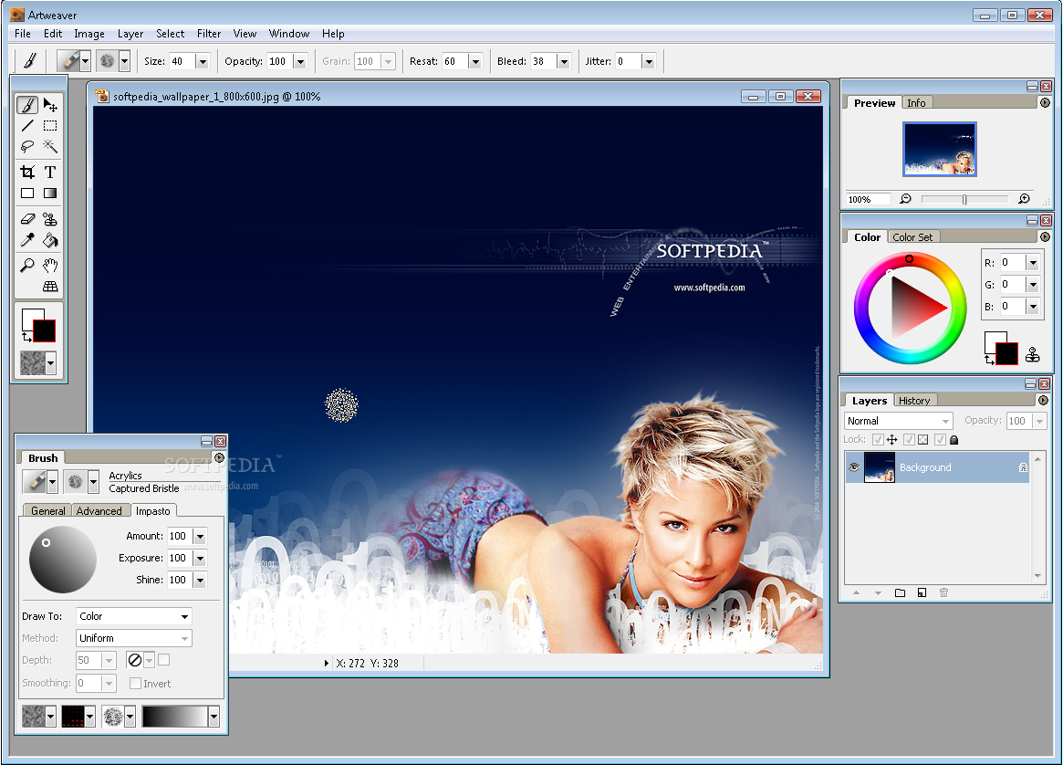The image size is (1063, 765).
Task: Open the Filter menu
Action: click(209, 33)
